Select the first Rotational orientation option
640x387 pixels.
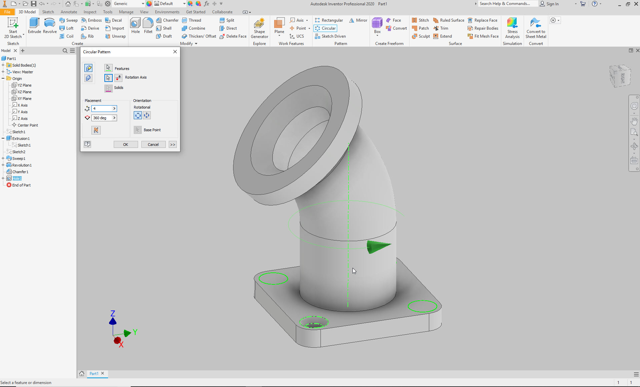point(138,115)
